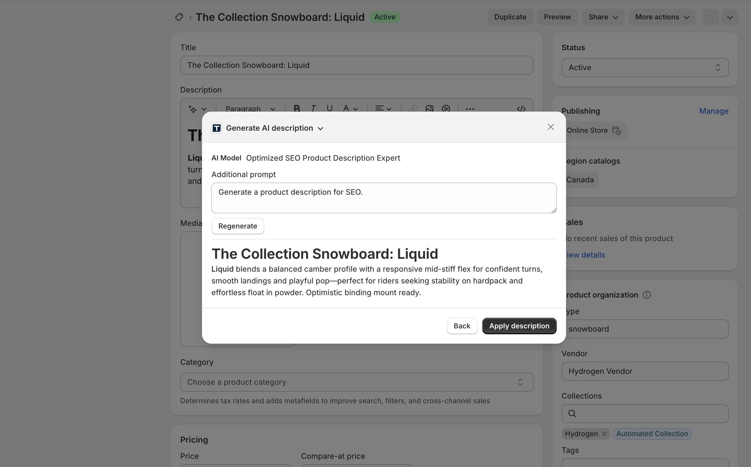Click the Vendor field Hydrogen Vendor

(x=645, y=371)
